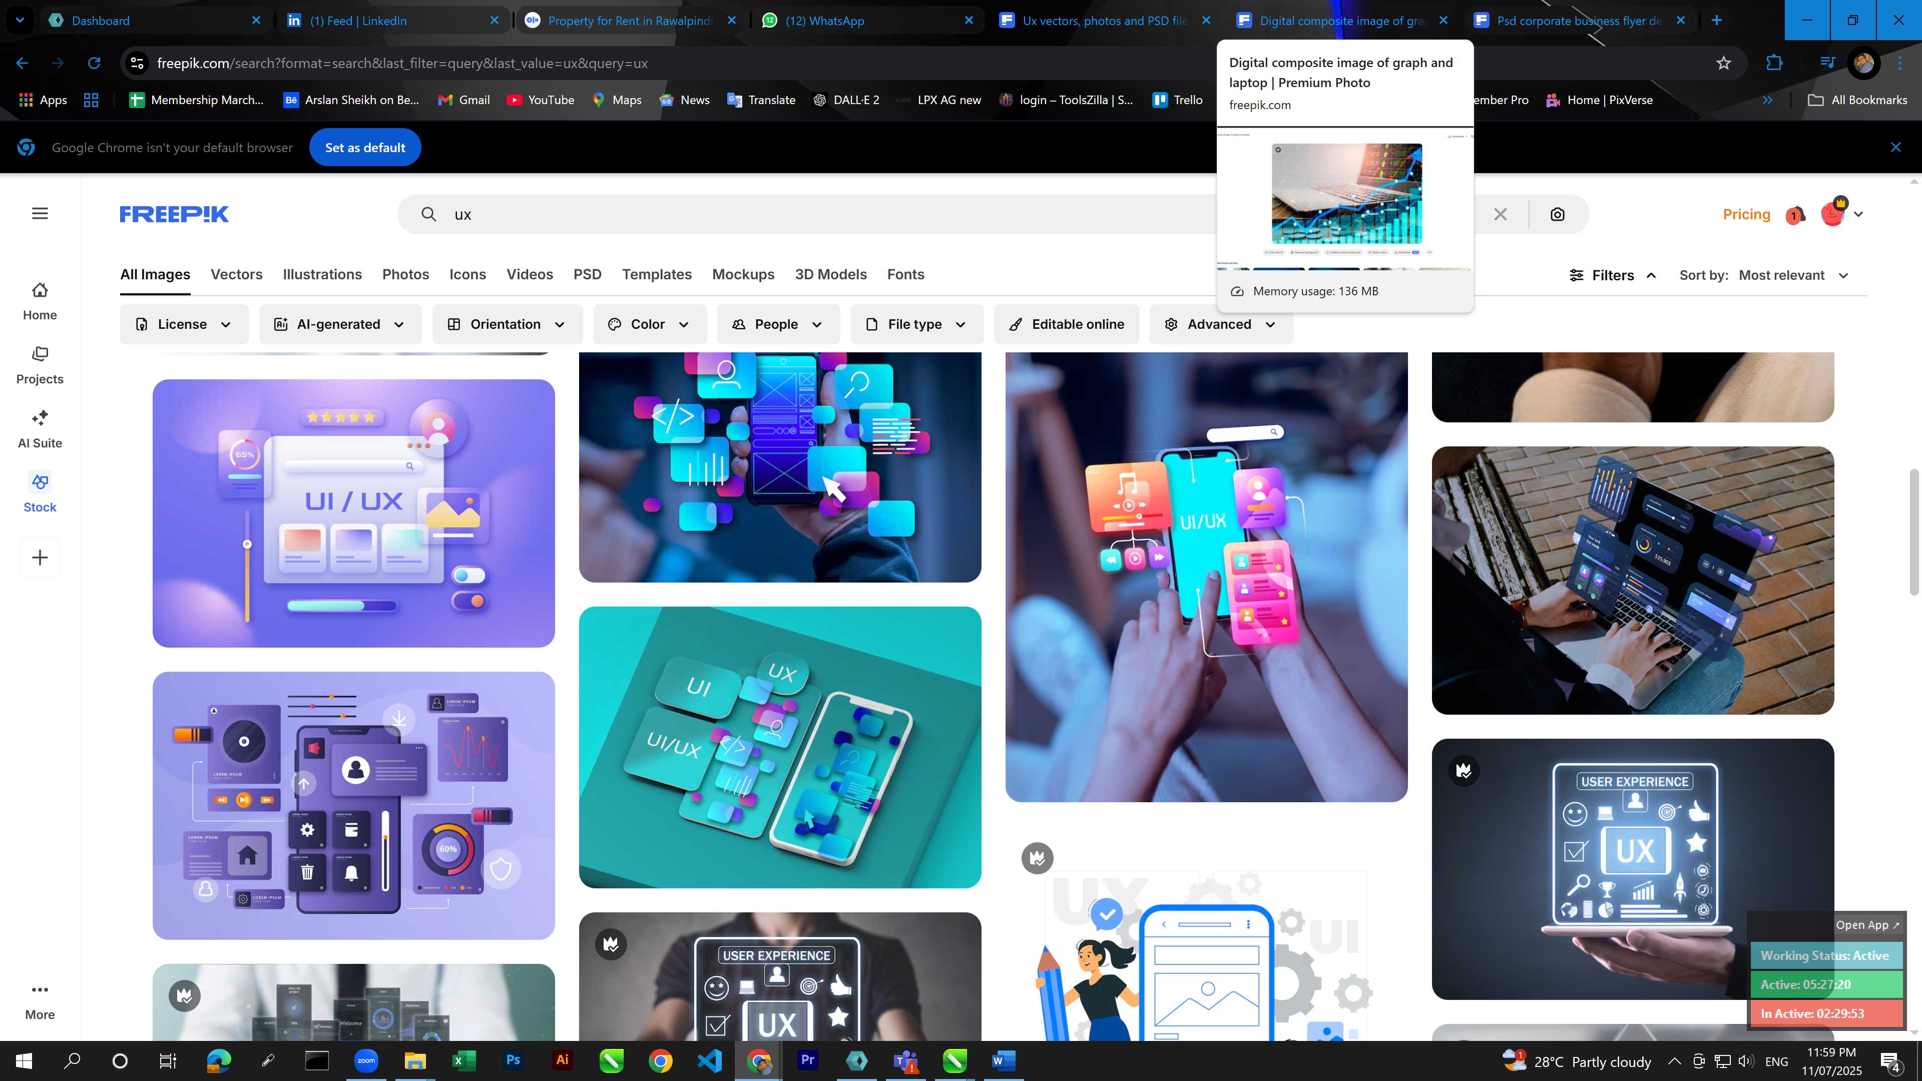Open More options in sidebar

point(40,1001)
